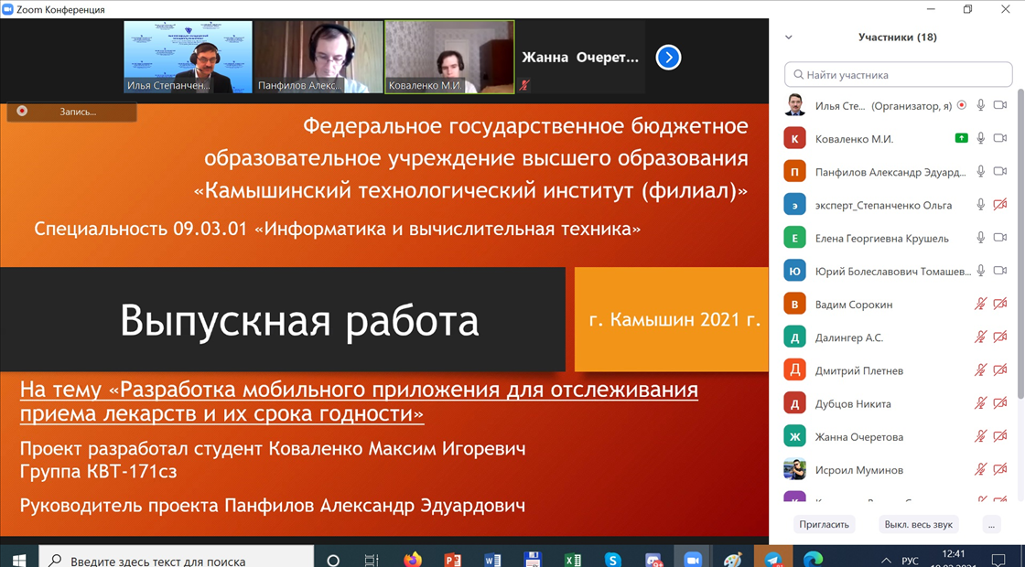Toggle muted microphone of Дмитрий Плетнев
The height and width of the screenshot is (567, 1025).
coord(980,370)
